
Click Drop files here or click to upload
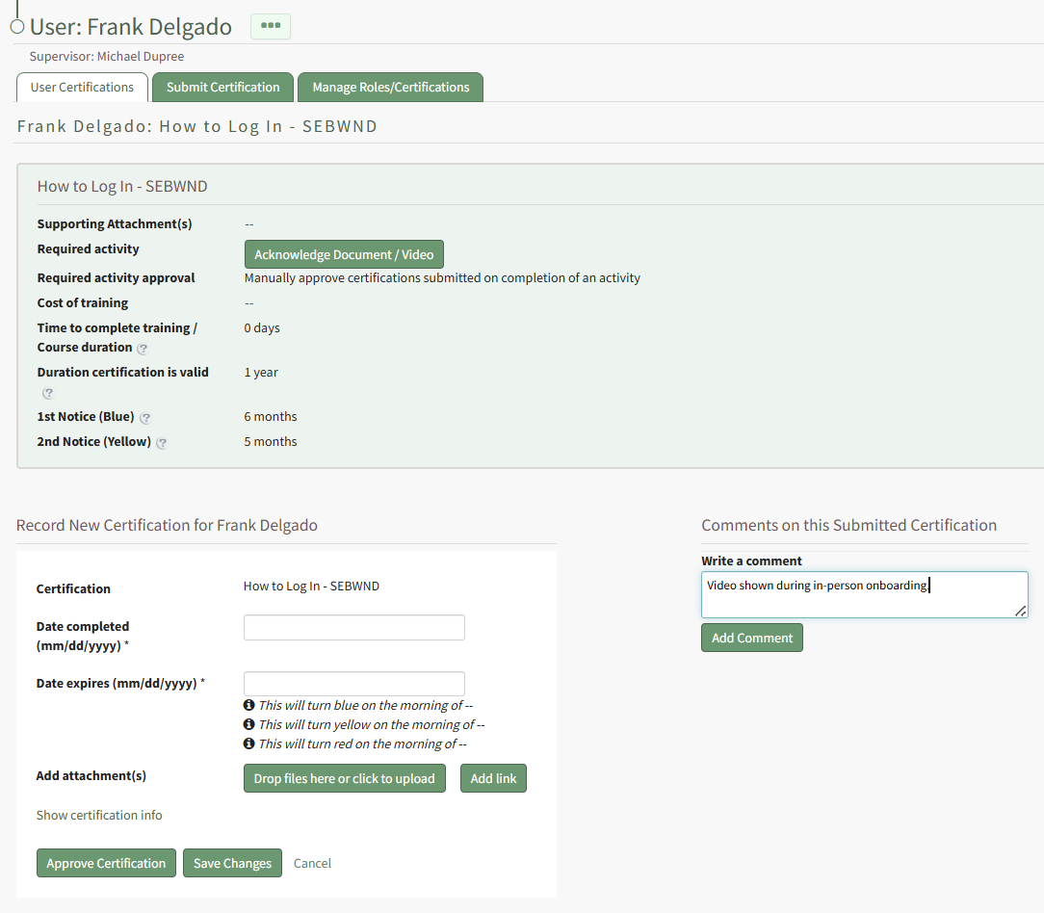(x=344, y=778)
